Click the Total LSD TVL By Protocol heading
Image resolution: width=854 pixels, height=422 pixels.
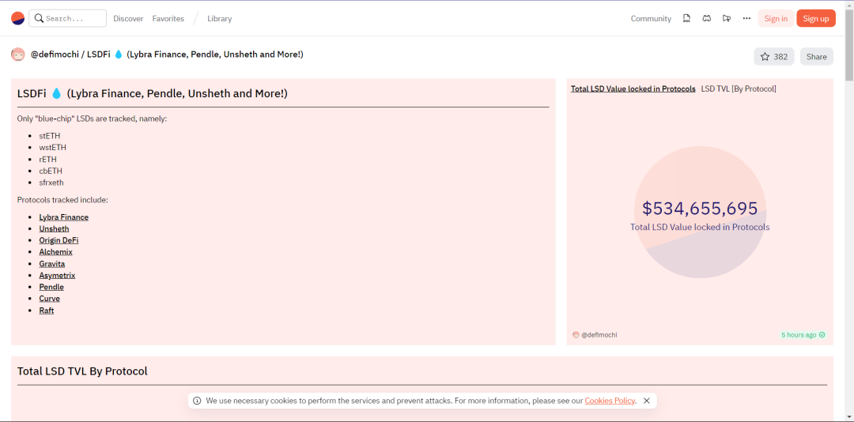[x=82, y=371]
